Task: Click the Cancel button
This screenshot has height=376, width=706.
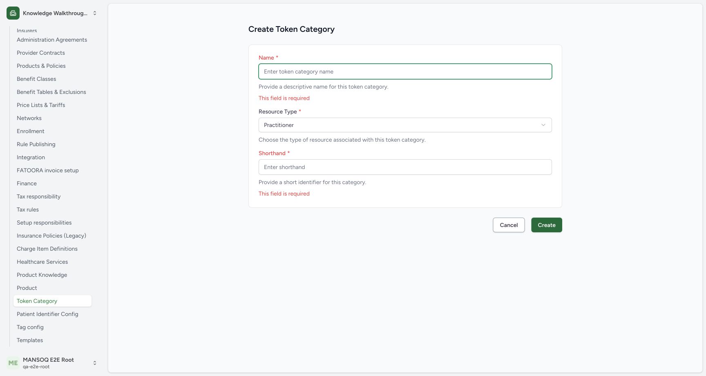Action: tap(509, 225)
